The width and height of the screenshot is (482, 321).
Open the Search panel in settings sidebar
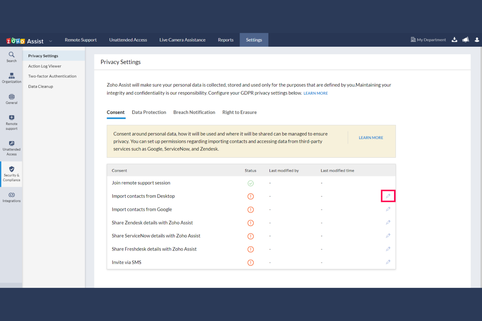(x=11, y=57)
